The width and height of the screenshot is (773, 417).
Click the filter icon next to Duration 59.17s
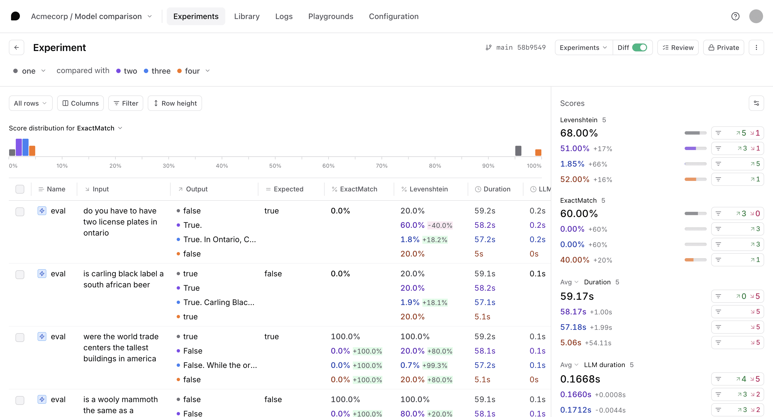[x=718, y=296]
